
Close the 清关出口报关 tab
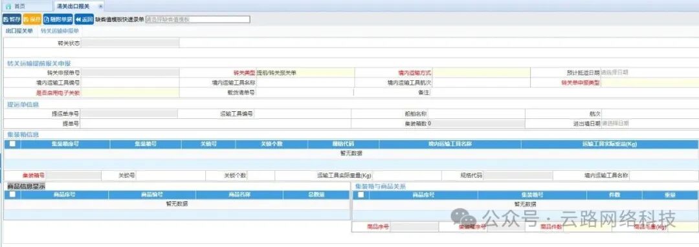[100, 6]
